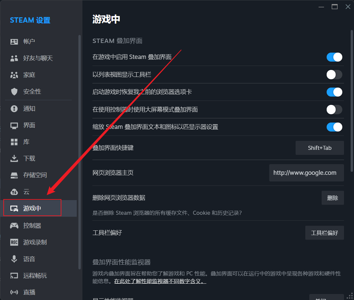
Task: Close the Steam settings window
Action: [x=348, y=7]
